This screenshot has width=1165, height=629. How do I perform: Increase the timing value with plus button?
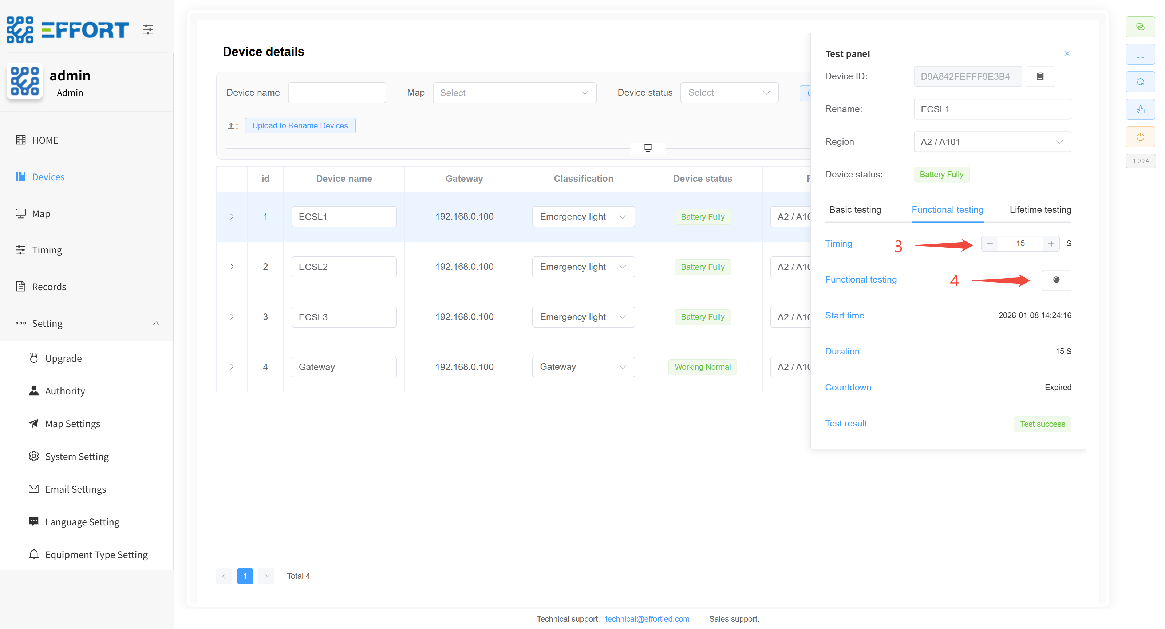click(1051, 244)
